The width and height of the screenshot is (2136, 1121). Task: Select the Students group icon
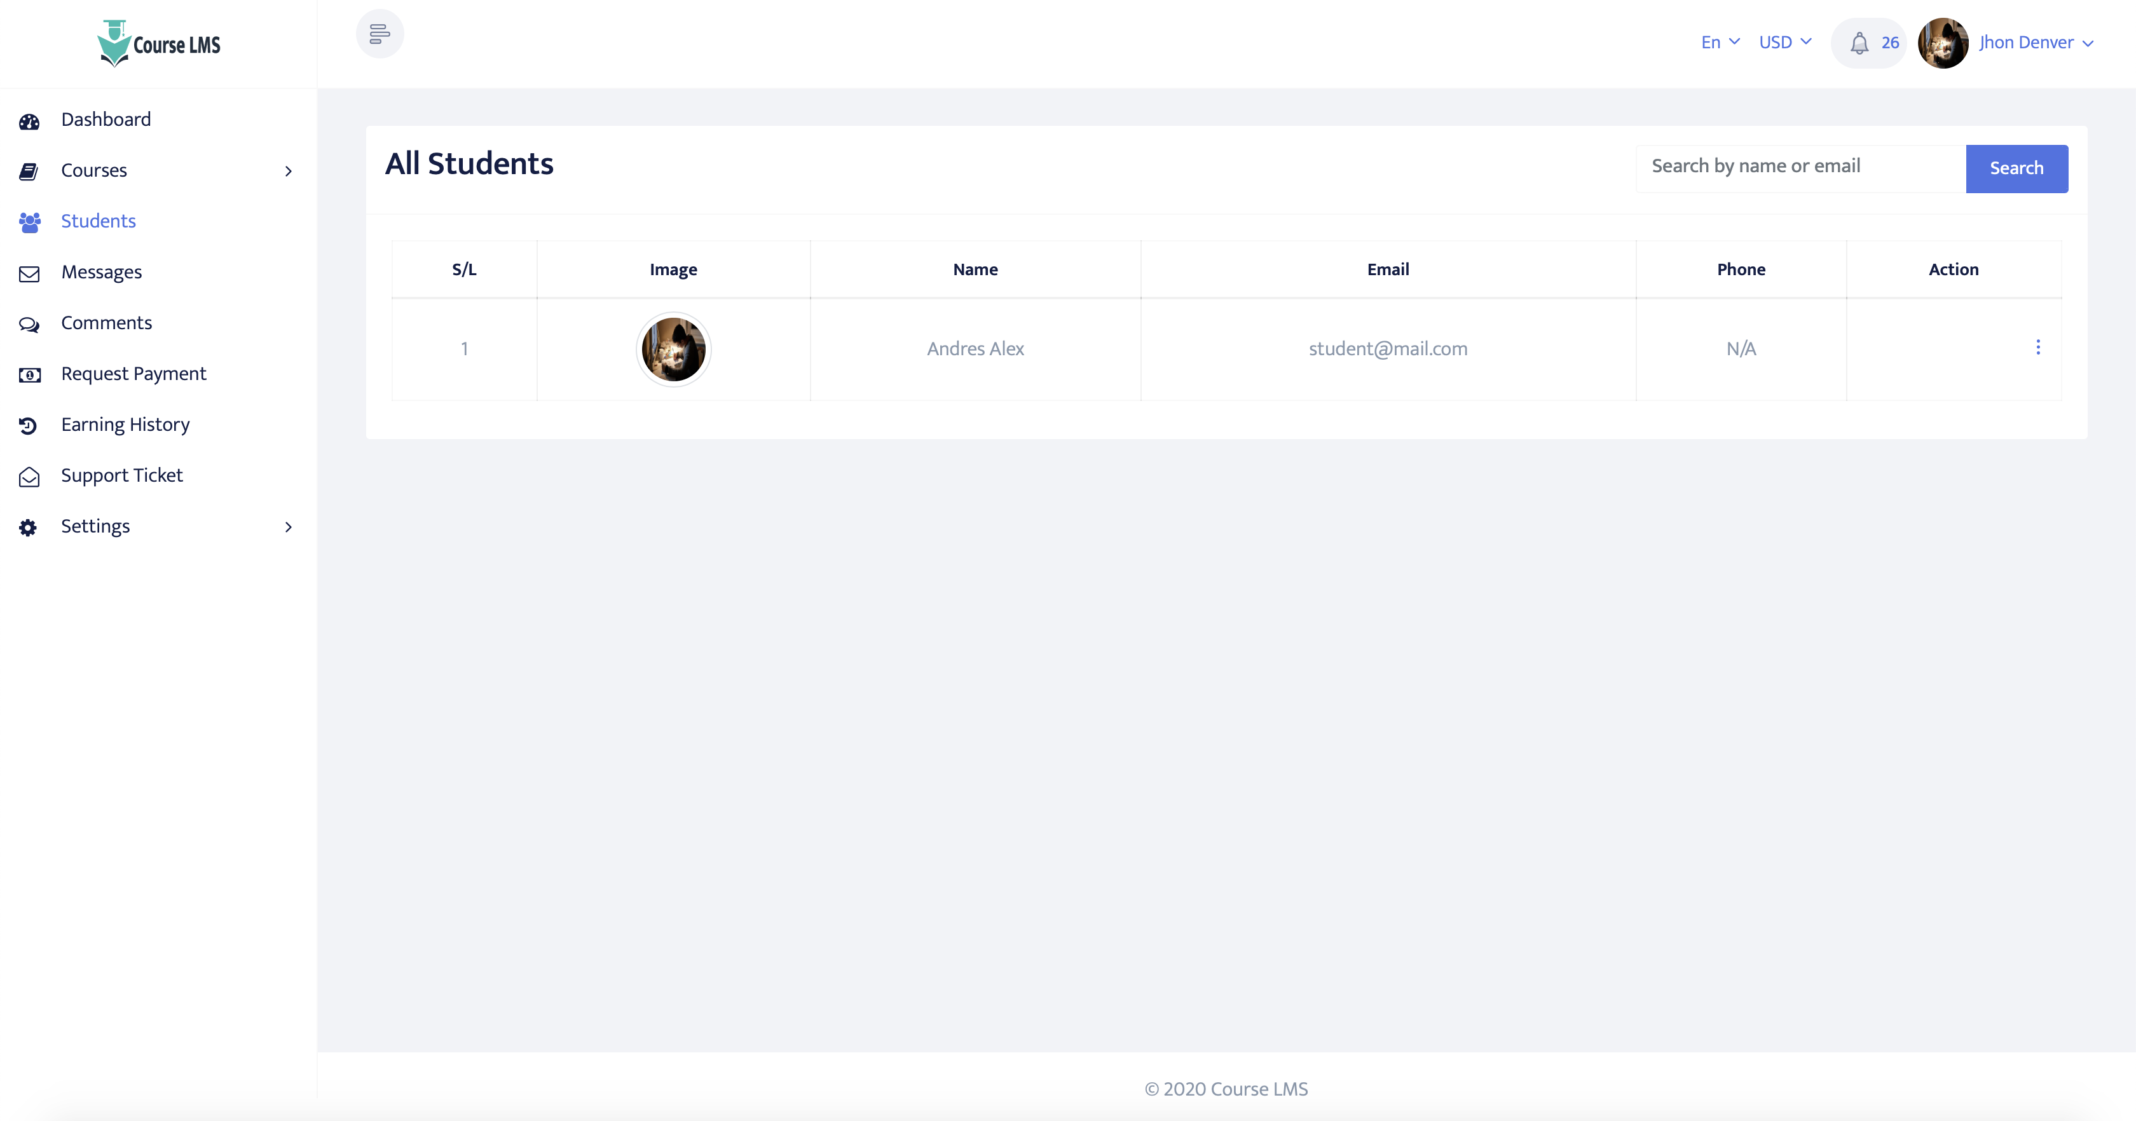point(29,222)
